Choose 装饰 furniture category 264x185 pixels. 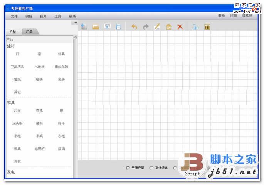click(x=61, y=149)
